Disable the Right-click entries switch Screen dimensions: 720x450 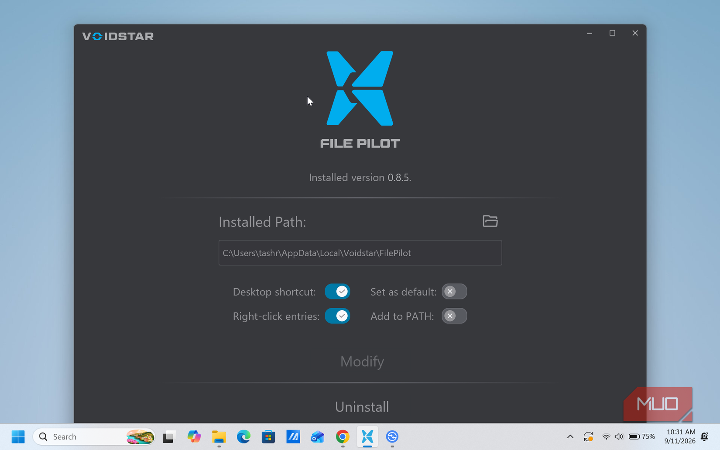[x=337, y=316]
